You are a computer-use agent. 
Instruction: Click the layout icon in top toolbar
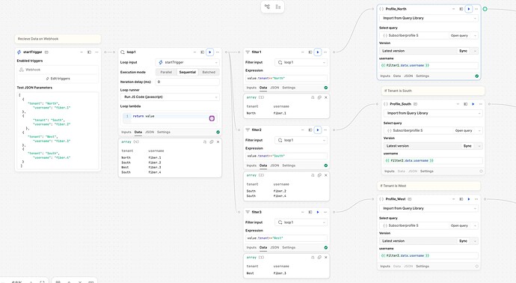pyautogui.click(x=278, y=7)
